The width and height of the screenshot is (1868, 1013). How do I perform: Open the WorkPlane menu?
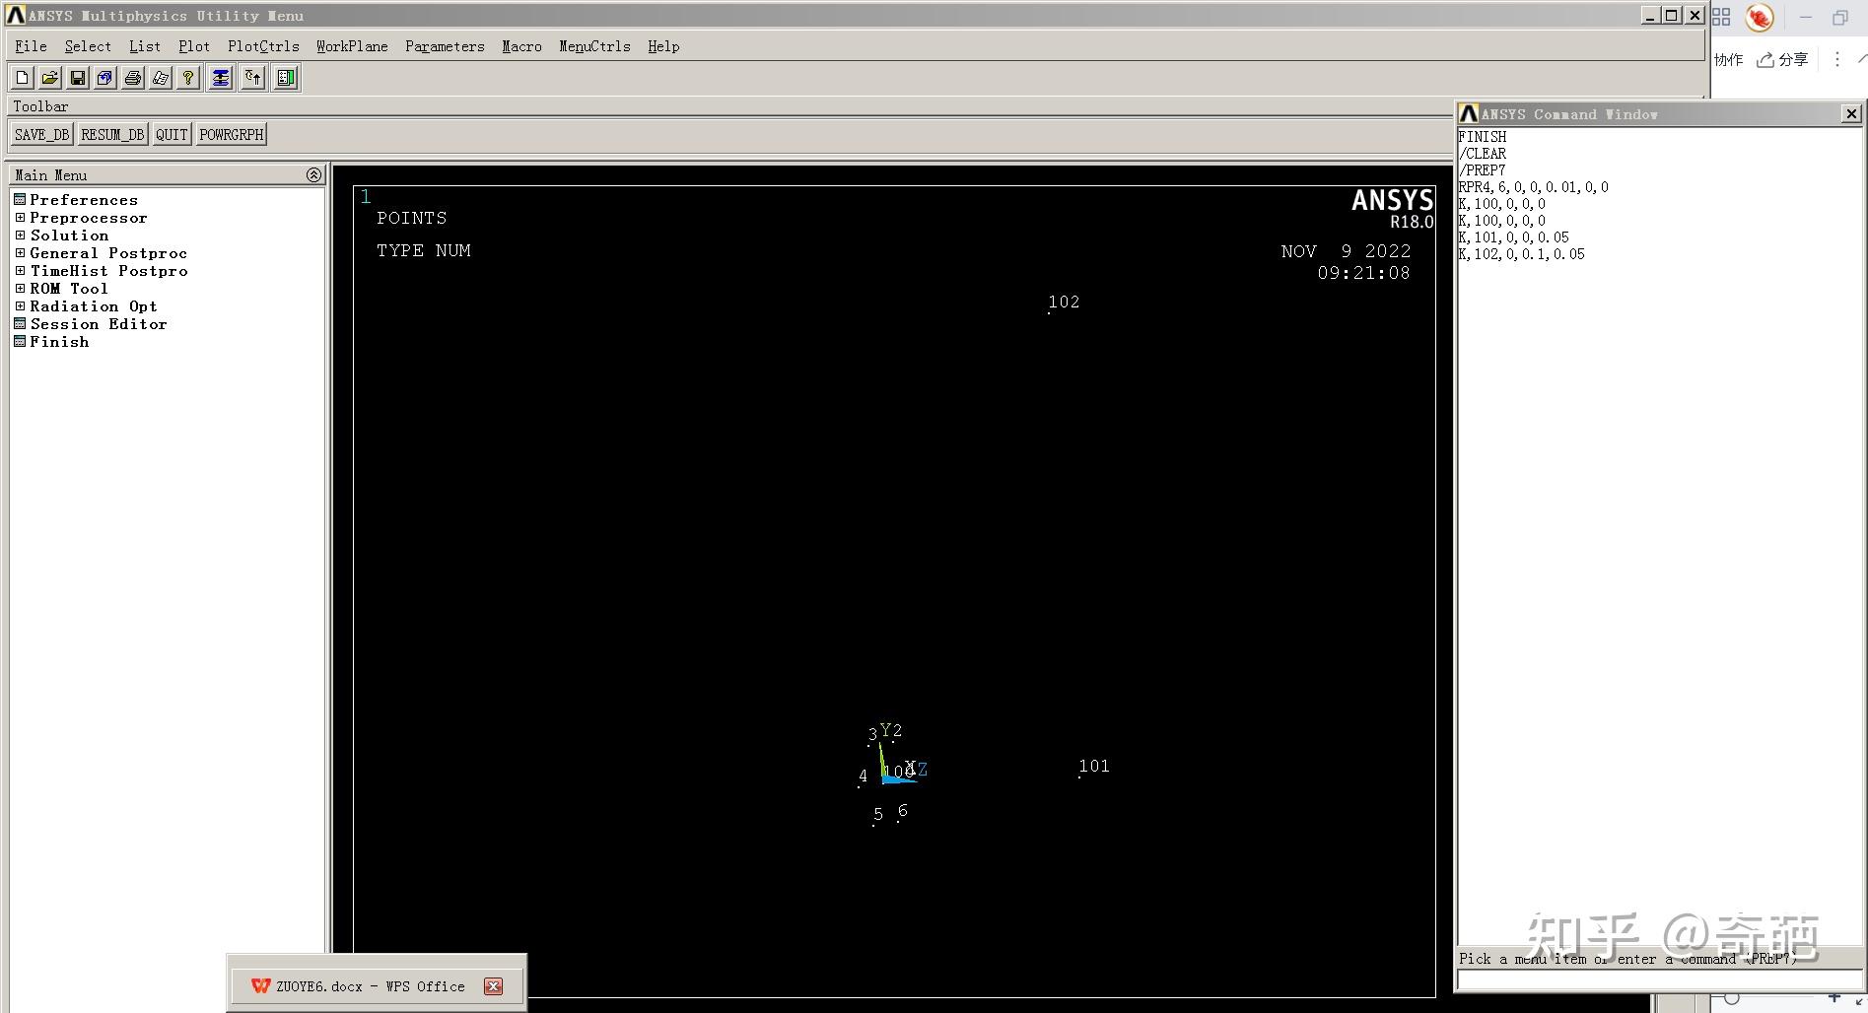pyautogui.click(x=352, y=46)
